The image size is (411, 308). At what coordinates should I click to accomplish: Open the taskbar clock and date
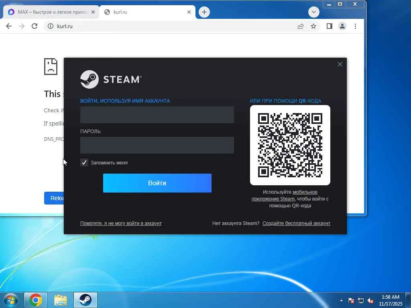pos(391,300)
